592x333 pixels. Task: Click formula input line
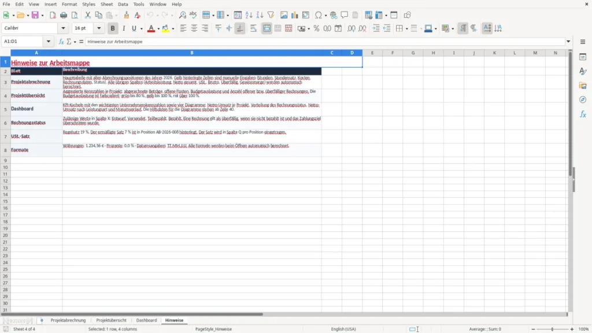[x=325, y=42]
